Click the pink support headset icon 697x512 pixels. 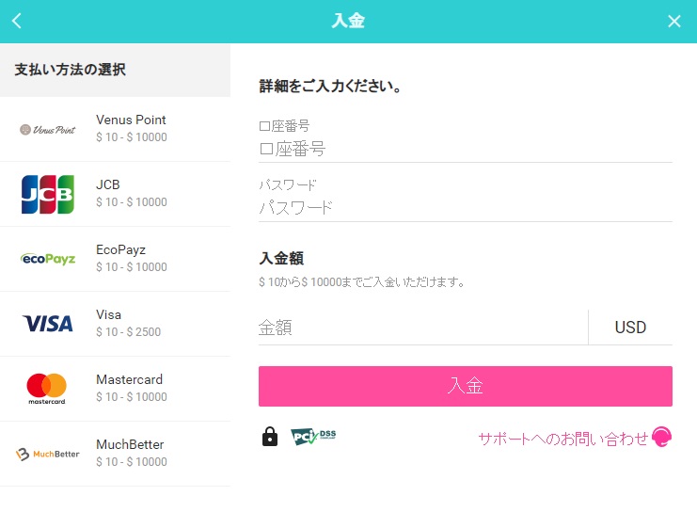[661, 437]
